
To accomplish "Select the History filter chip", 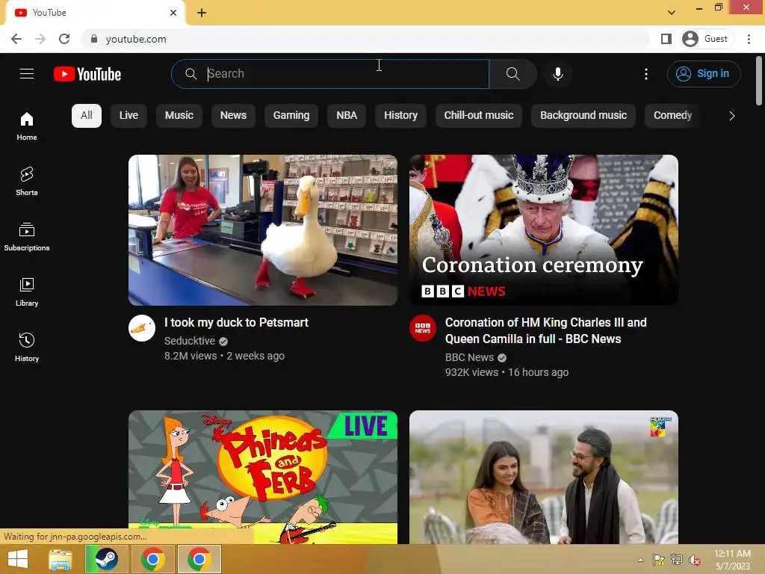I will coord(400,116).
